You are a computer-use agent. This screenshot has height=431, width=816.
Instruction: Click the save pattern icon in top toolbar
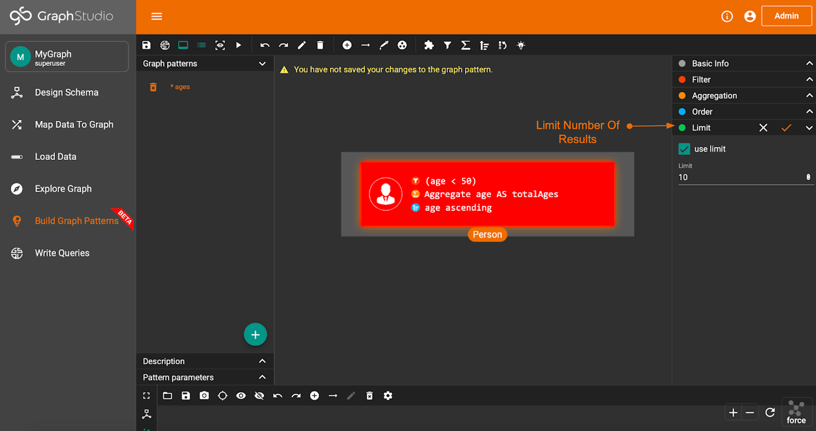146,45
